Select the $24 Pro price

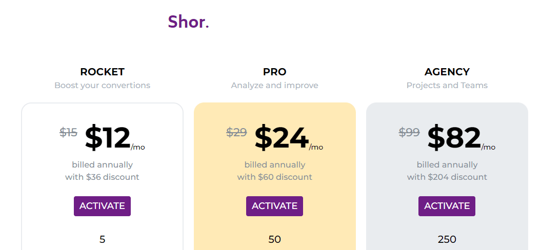(282, 138)
